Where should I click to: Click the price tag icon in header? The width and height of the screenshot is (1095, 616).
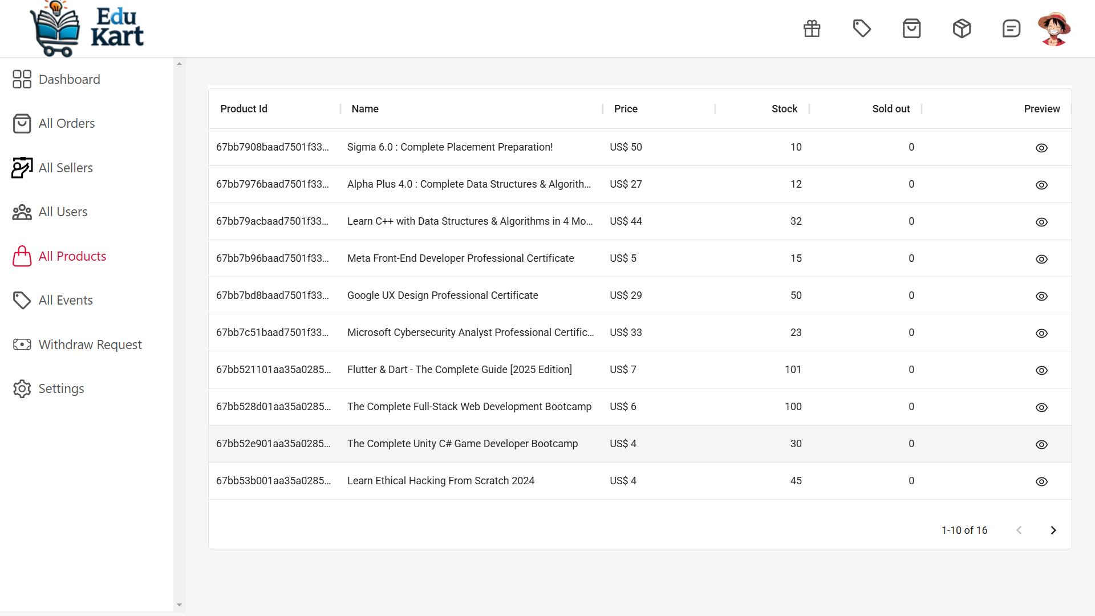coord(862,29)
